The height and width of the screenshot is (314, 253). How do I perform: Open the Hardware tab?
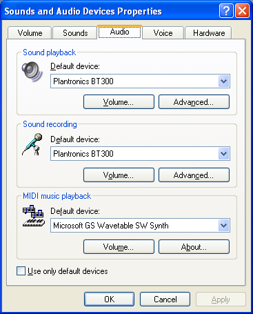click(209, 33)
